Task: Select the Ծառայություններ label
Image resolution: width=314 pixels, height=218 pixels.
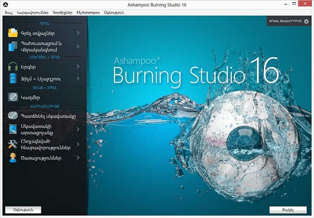Action: pos(41,158)
